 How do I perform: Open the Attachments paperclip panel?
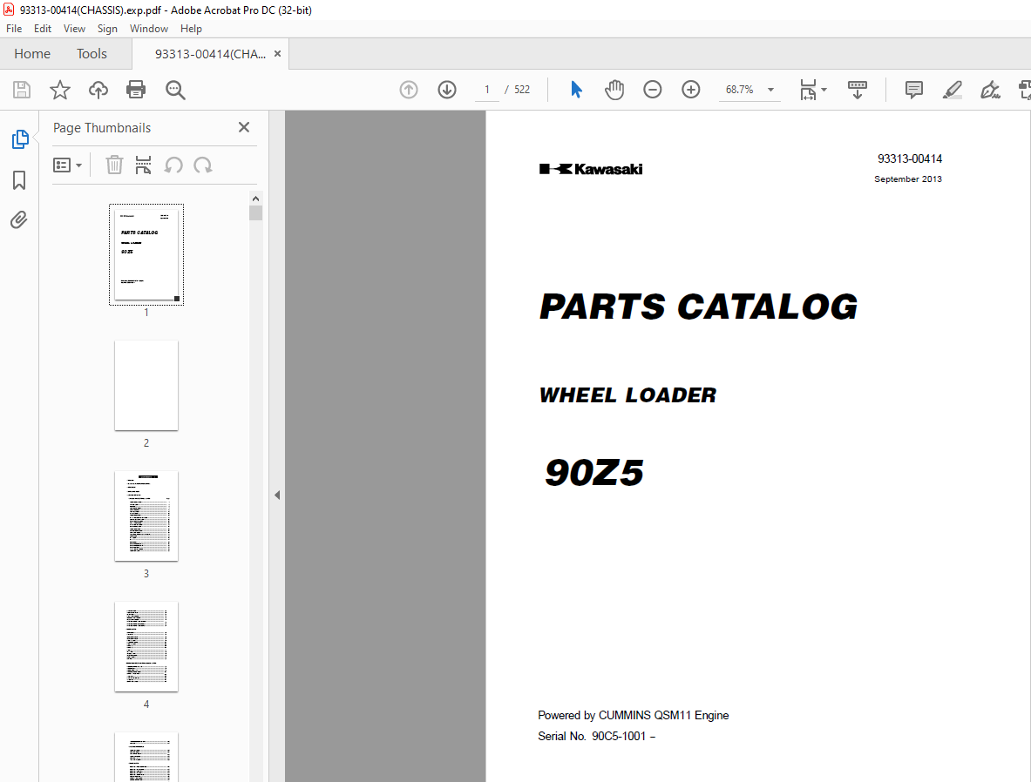pyautogui.click(x=19, y=219)
